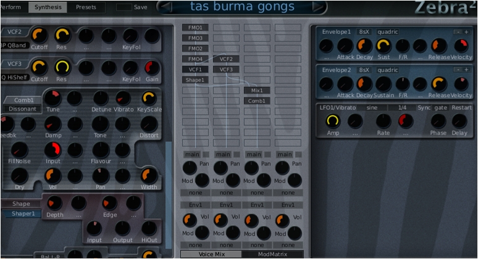Select the FMO4 module in the grid
Image resolution: width=478 pixels, height=259 pixels.
pos(195,59)
